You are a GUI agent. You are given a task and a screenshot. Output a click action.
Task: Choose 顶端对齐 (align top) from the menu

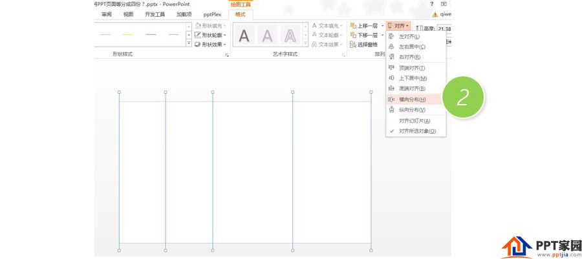pyautogui.click(x=416, y=68)
